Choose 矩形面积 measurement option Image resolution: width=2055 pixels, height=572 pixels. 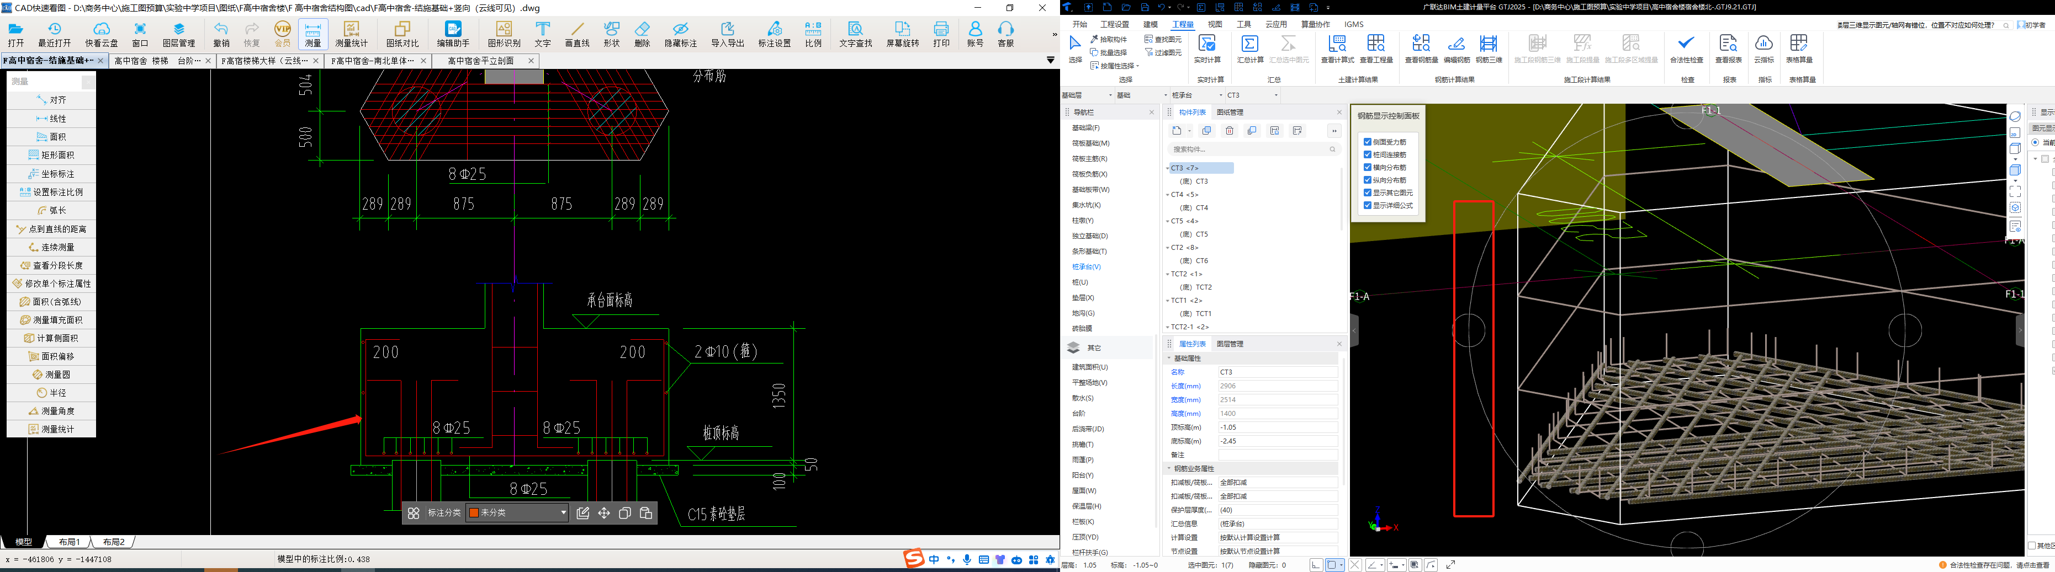[x=51, y=156]
